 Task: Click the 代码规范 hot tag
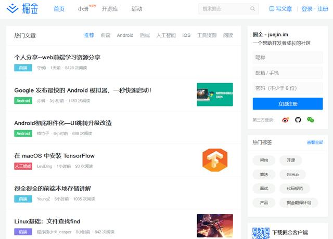pyautogui.click(x=295, y=189)
